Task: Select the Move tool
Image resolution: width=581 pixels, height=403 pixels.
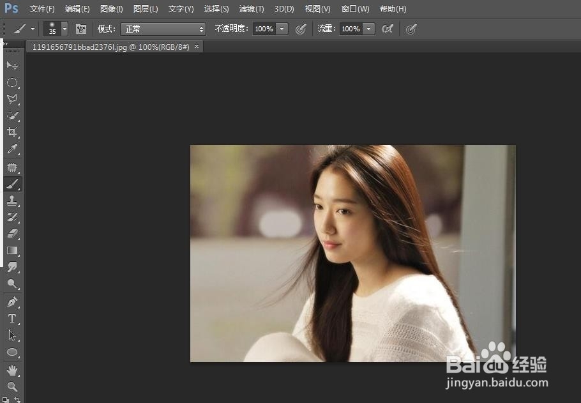Action: (12, 66)
